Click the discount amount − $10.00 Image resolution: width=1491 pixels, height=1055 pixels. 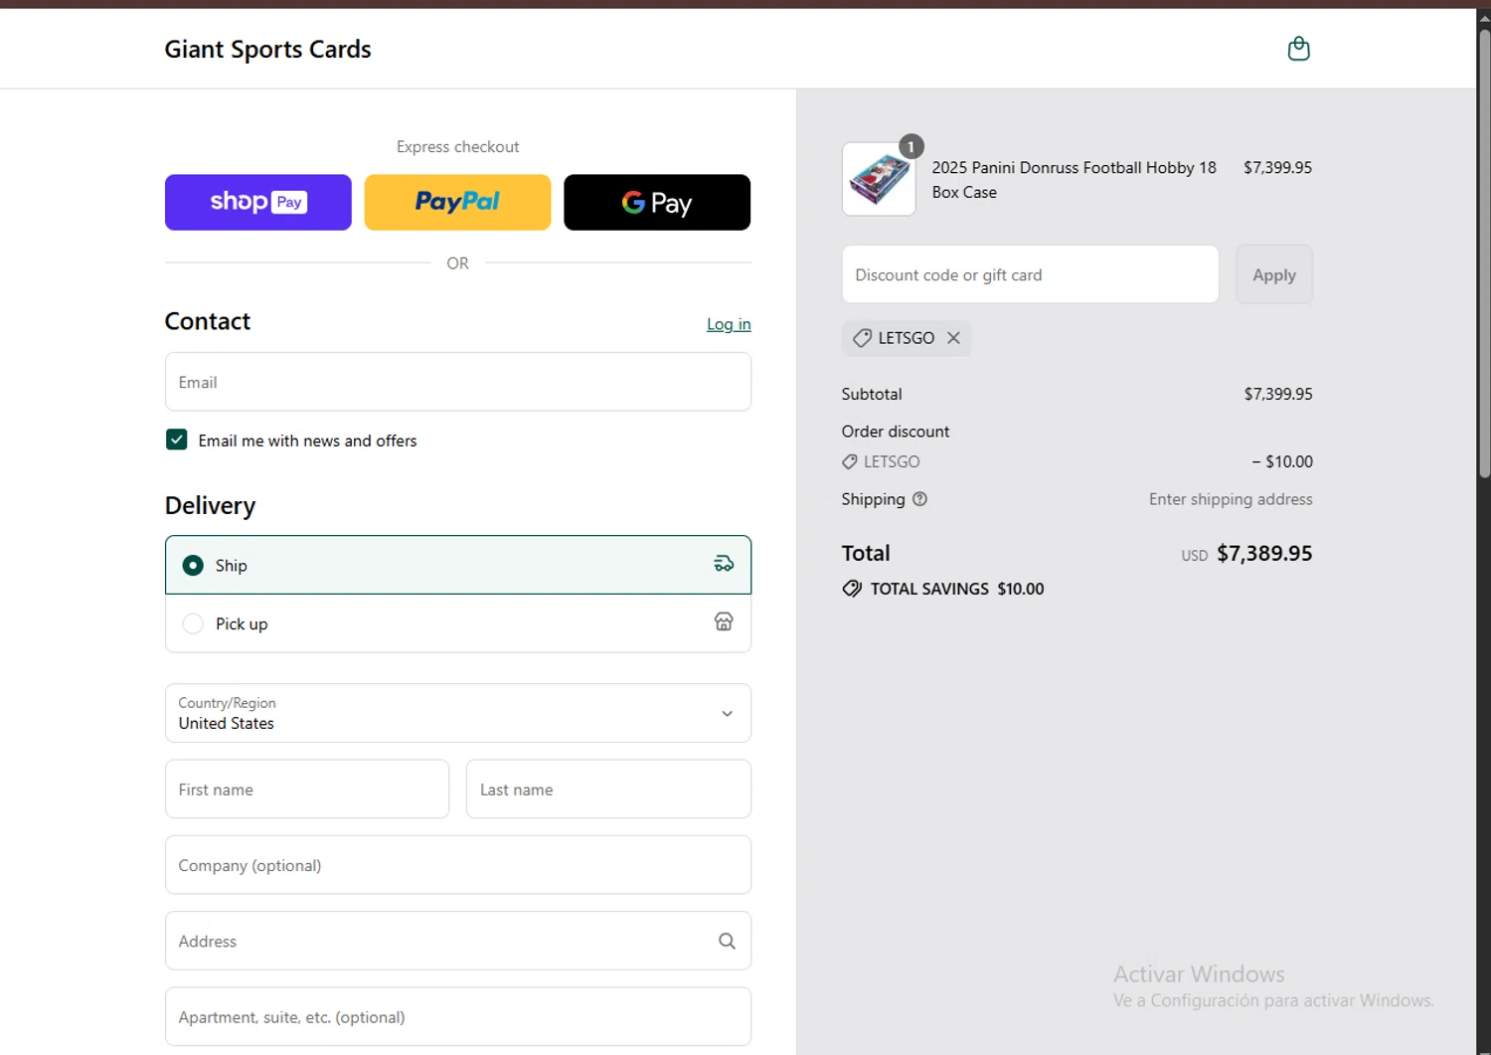pos(1282,461)
